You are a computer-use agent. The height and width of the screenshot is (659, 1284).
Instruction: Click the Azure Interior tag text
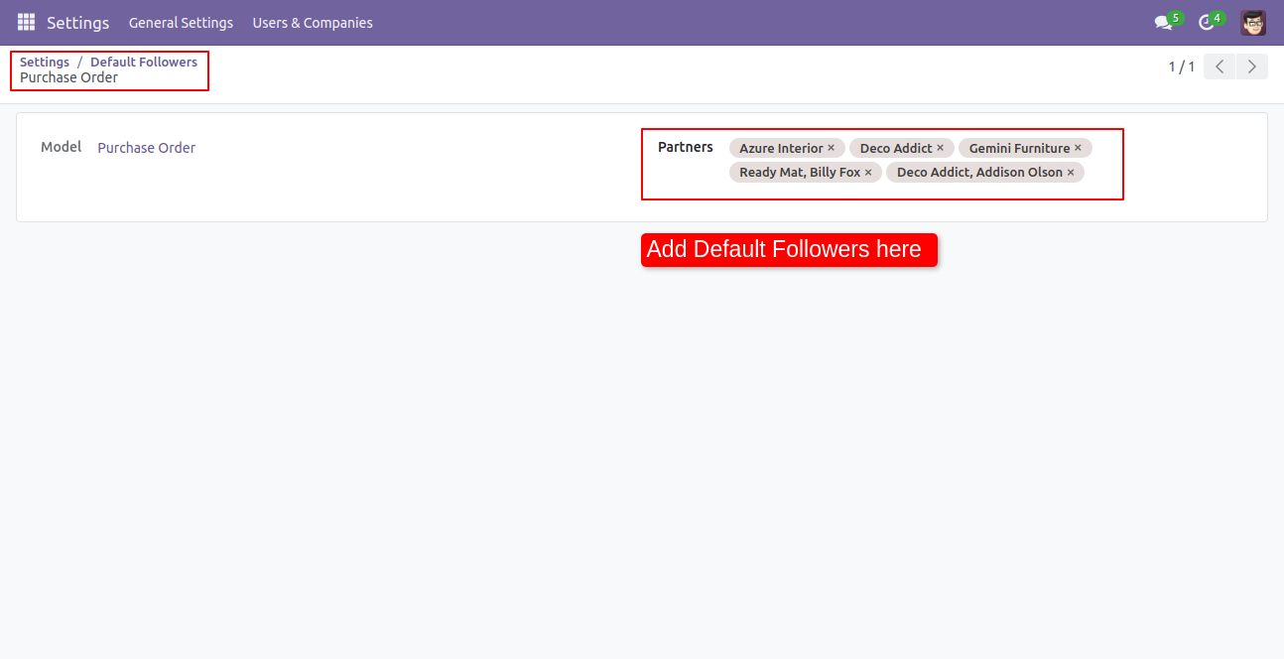[781, 148]
